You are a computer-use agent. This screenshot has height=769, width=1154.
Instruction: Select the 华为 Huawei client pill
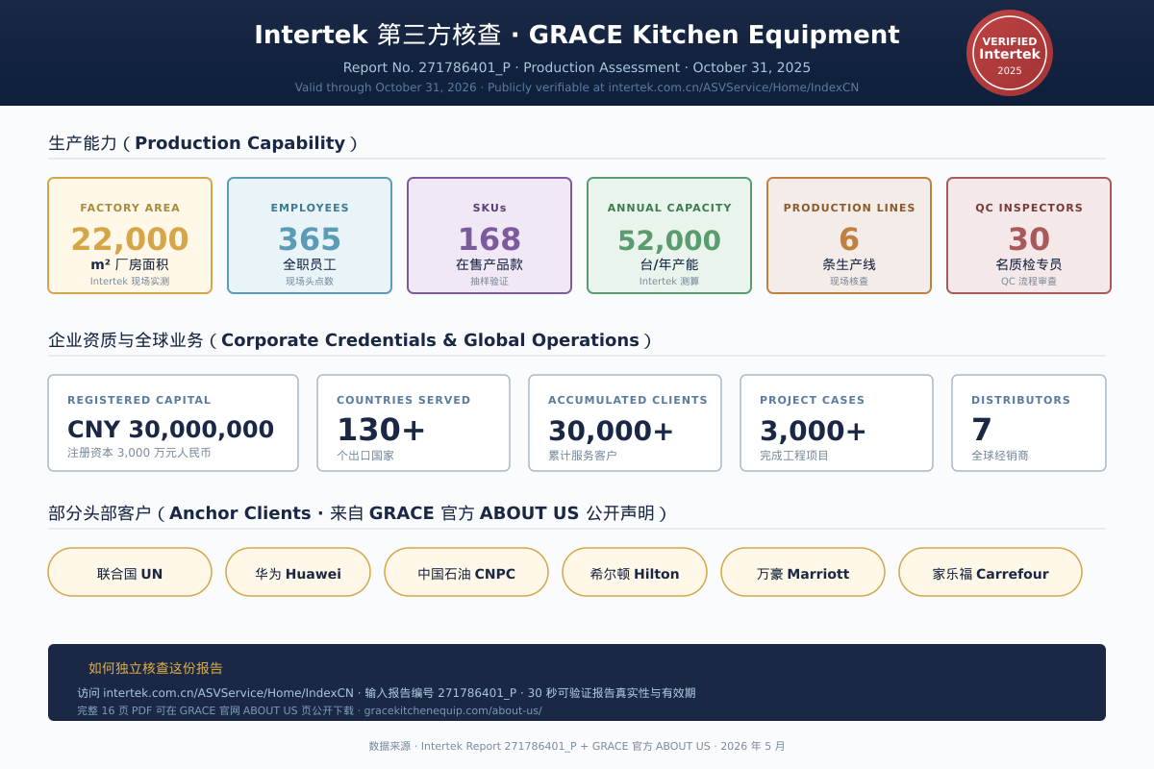pyautogui.click(x=298, y=572)
